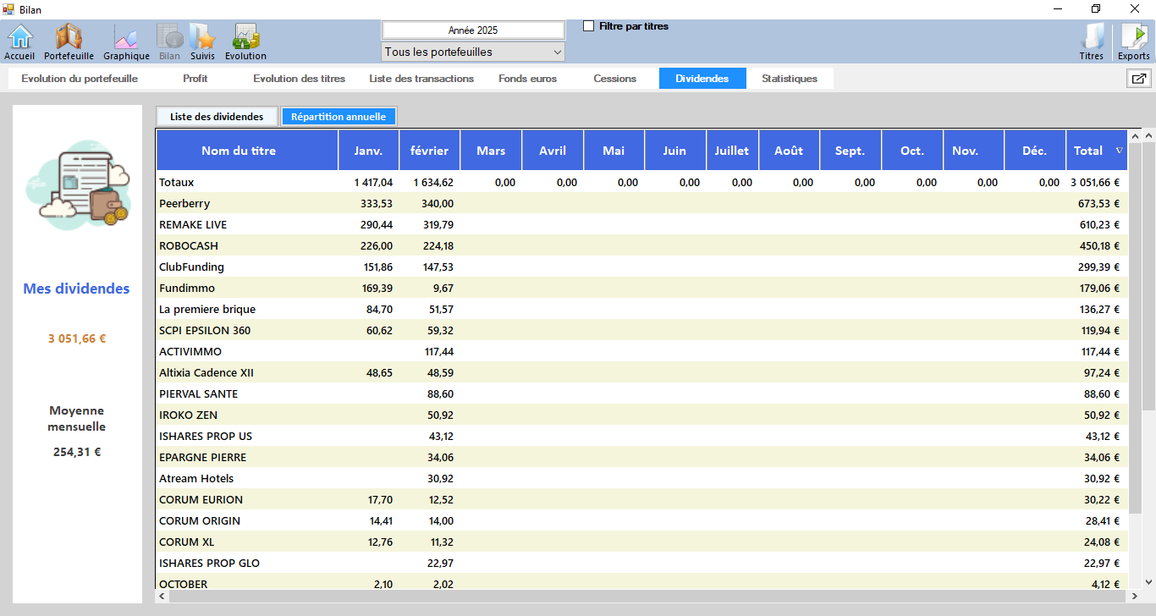Image resolution: width=1156 pixels, height=616 pixels.
Task: Select the Dividendes tab
Action: tap(702, 79)
